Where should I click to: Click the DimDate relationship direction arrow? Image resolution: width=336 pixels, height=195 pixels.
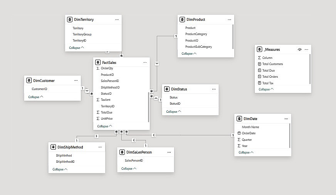pos(153,135)
